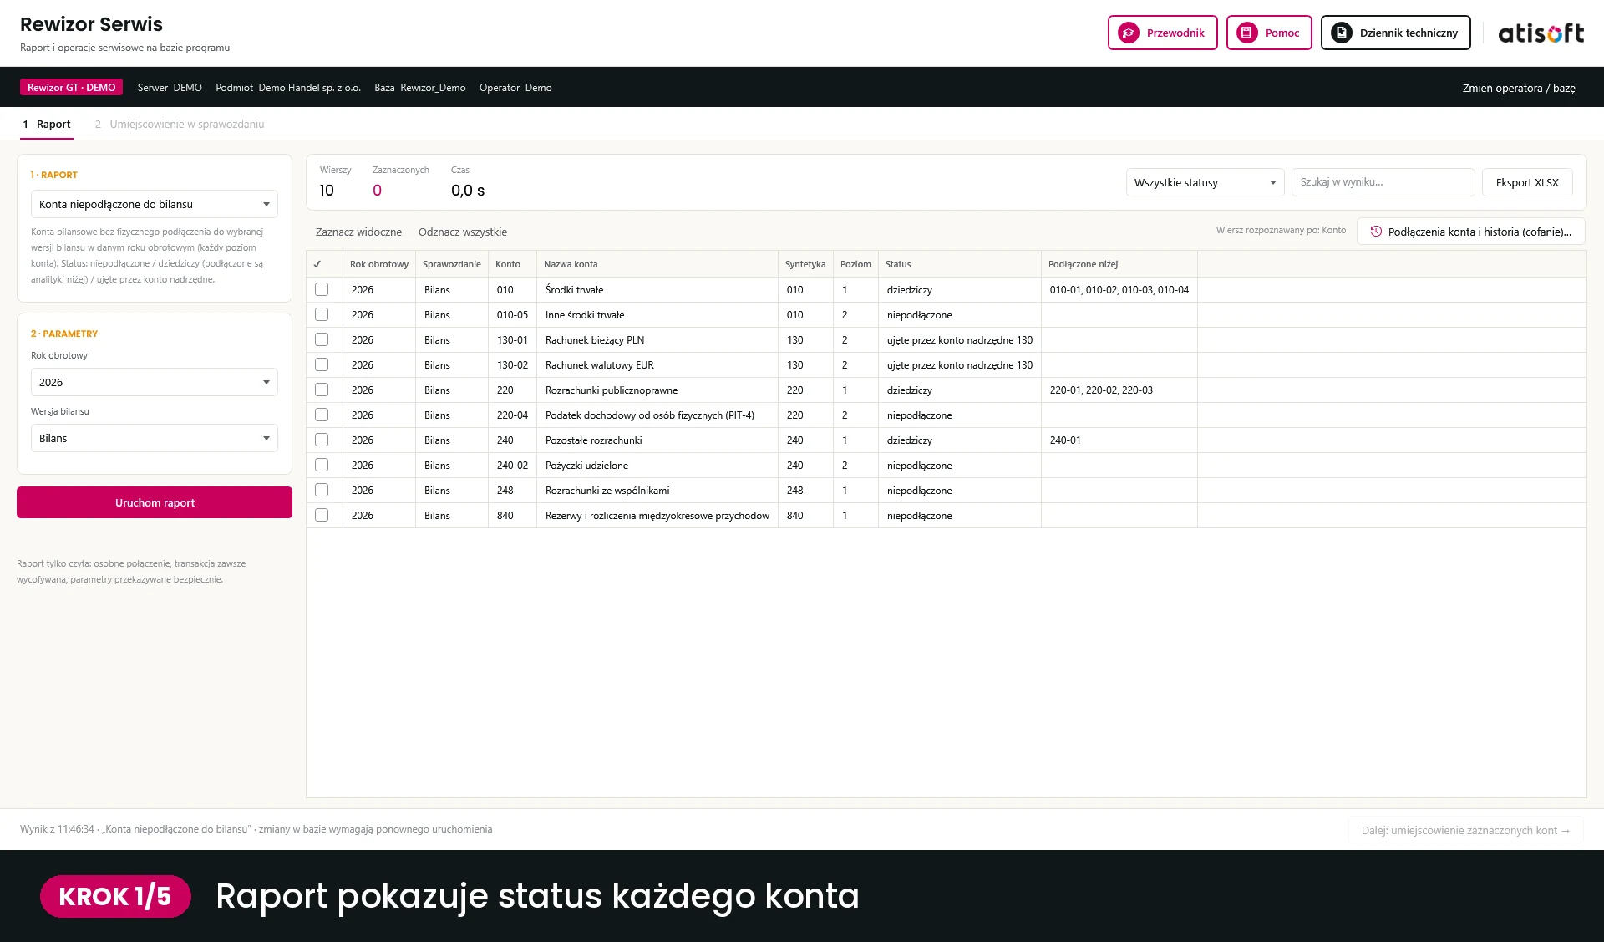The height and width of the screenshot is (942, 1604).
Task: Check the box for Rozrachunki publicznoprawne
Action: coord(322,390)
